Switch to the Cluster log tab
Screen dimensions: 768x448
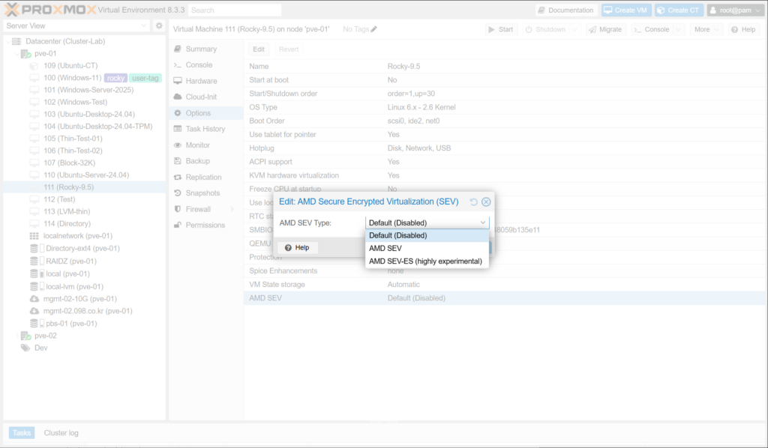click(x=61, y=433)
